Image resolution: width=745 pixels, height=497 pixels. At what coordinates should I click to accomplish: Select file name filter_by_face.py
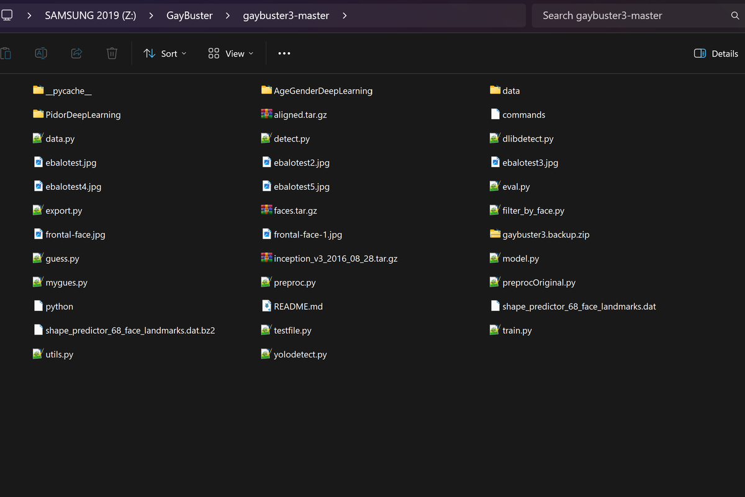coord(533,211)
